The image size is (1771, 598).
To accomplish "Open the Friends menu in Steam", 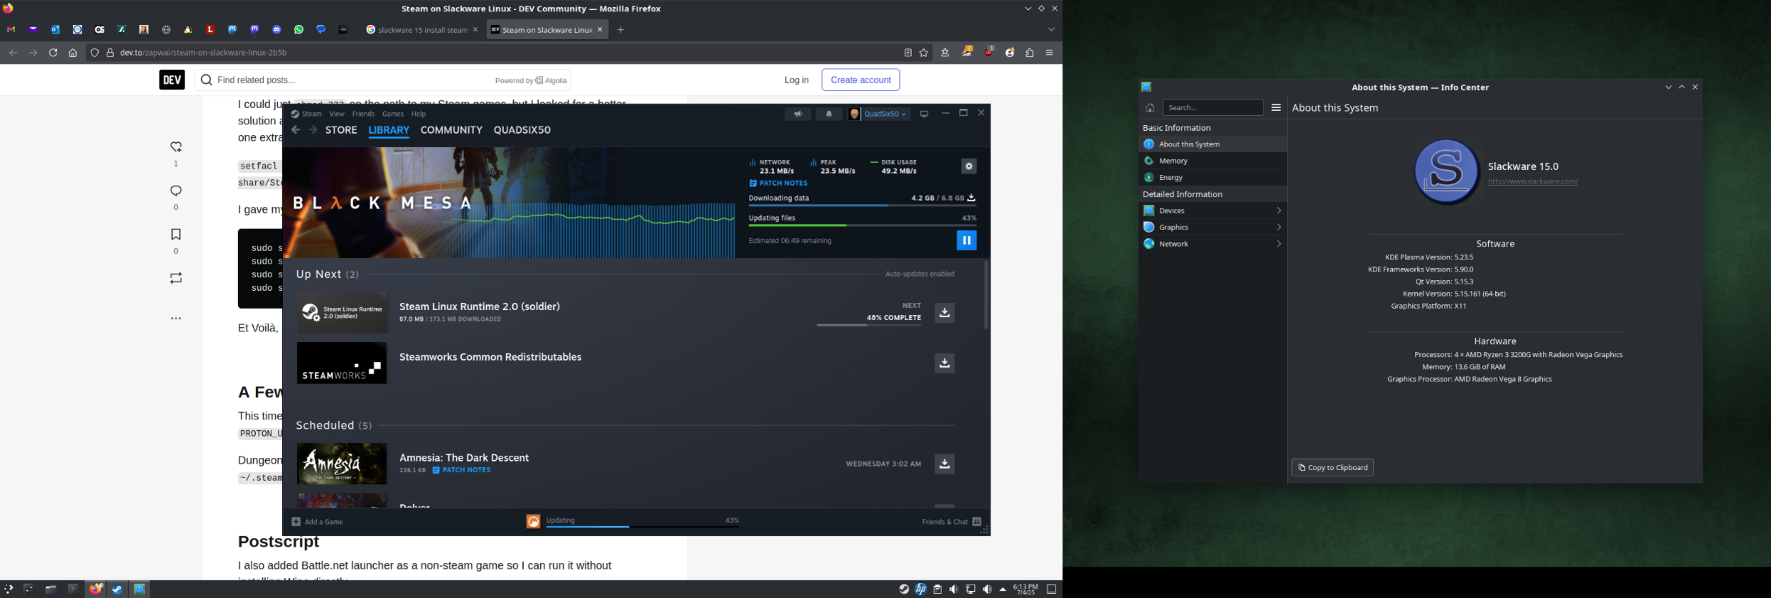I will [363, 114].
